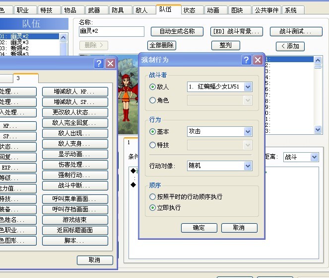Click 整列 button
The width and height of the screenshot is (329, 278).
pyautogui.click(x=226, y=45)
